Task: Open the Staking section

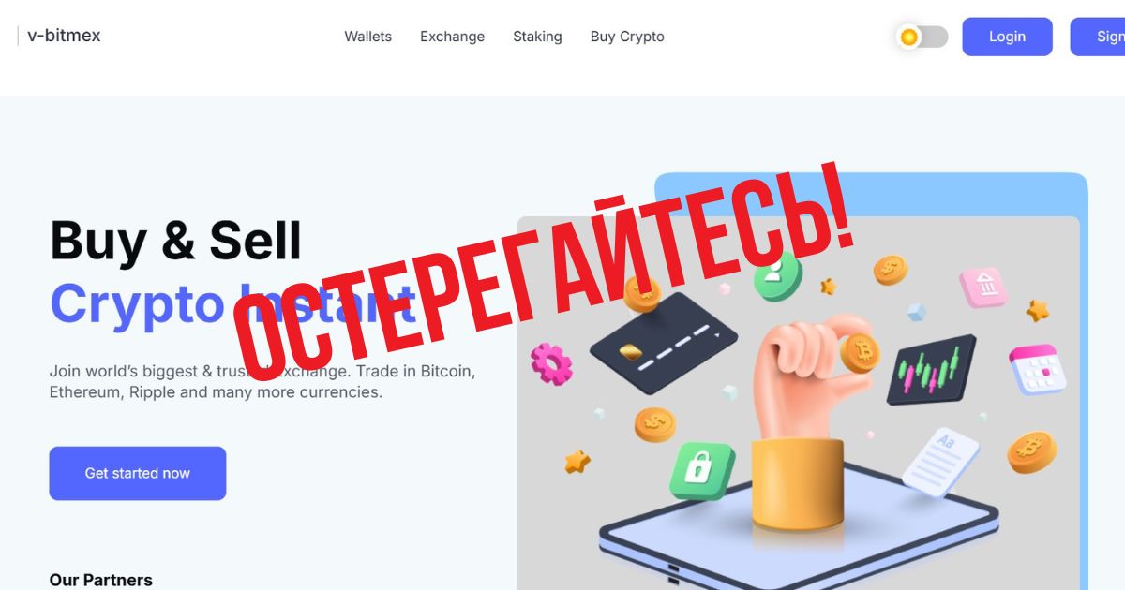Action: 537,37
